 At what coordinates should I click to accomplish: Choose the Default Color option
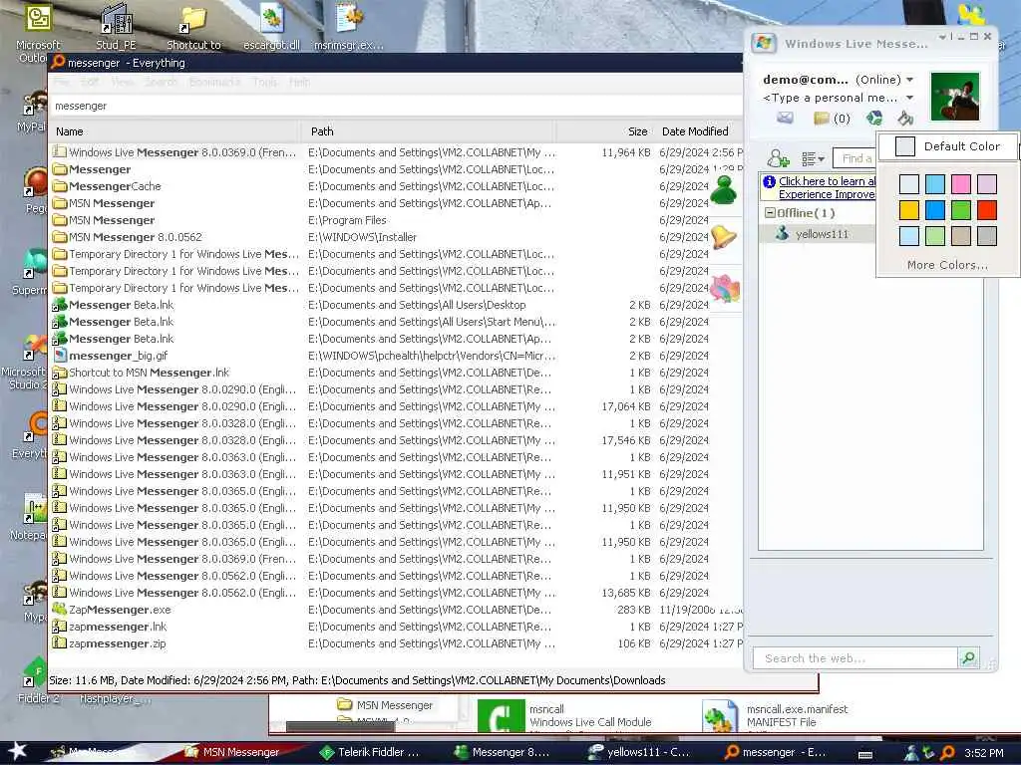tap(948, 146)
